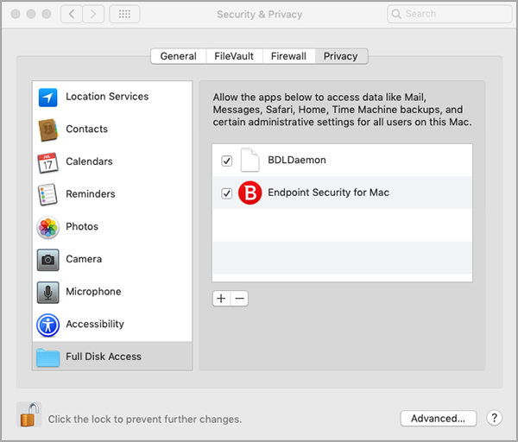Click the Microphone icon in sidebar

(x=47, y=293)
